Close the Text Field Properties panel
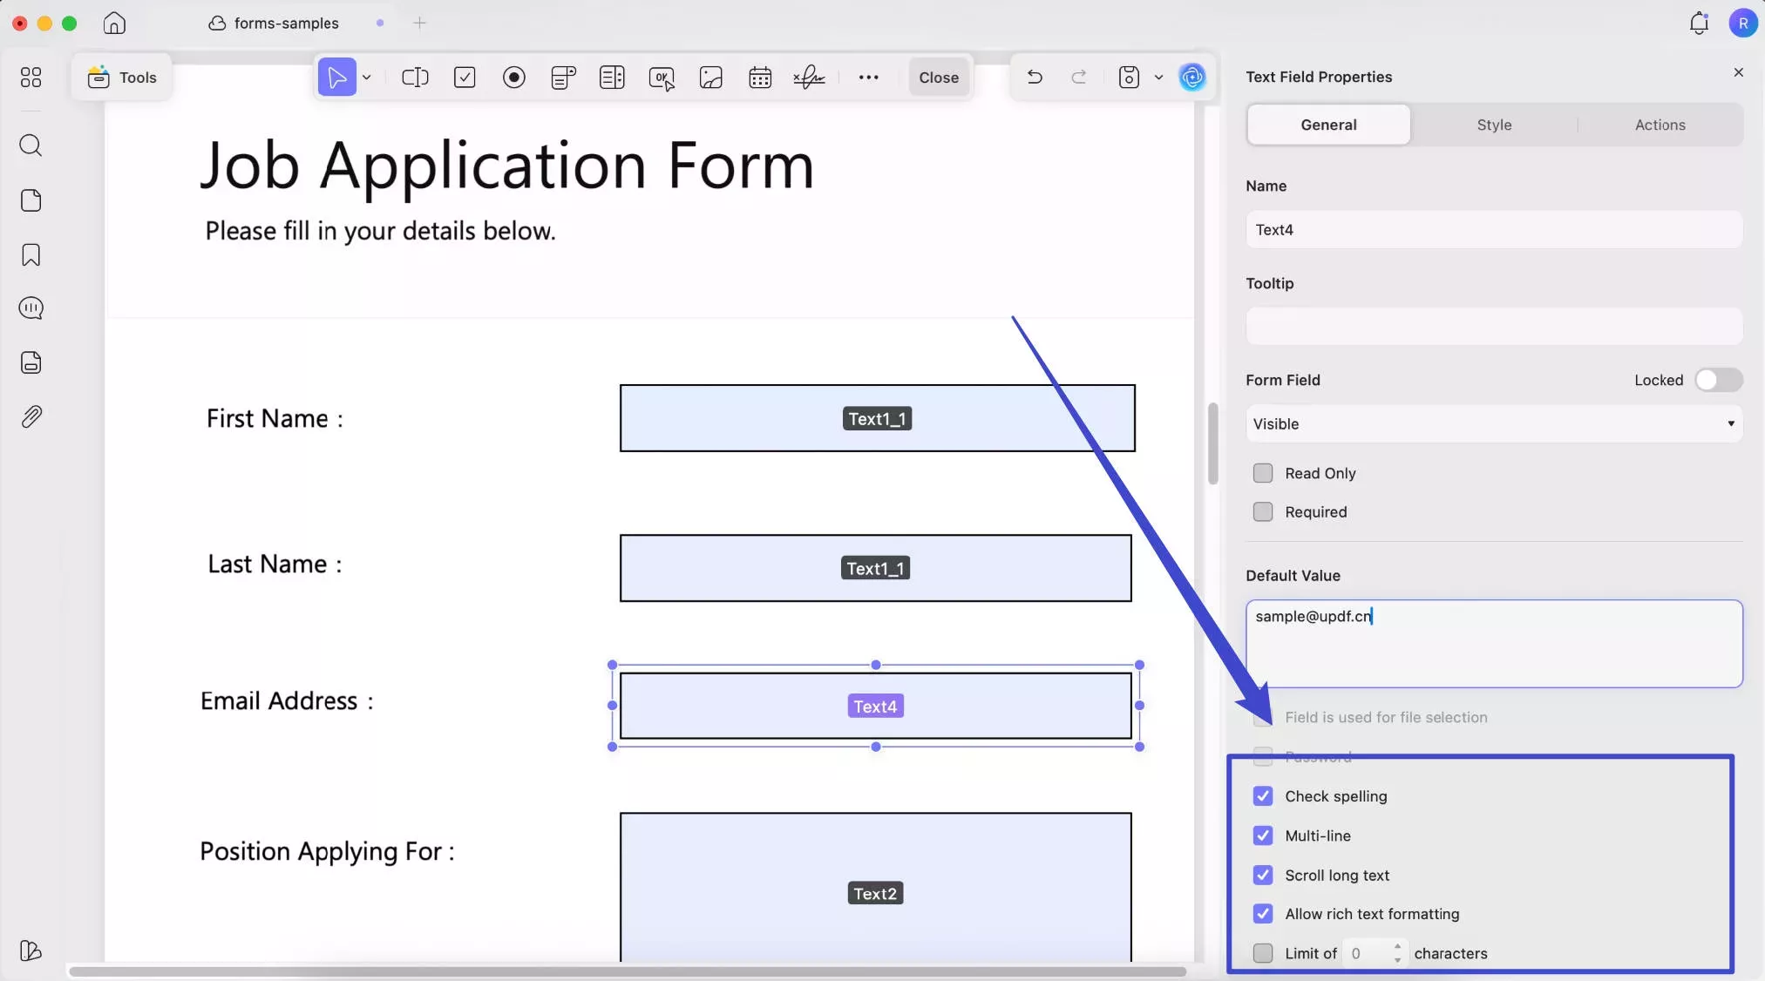This screenshot has width=1765, height=981. (x=1738, y=72)
